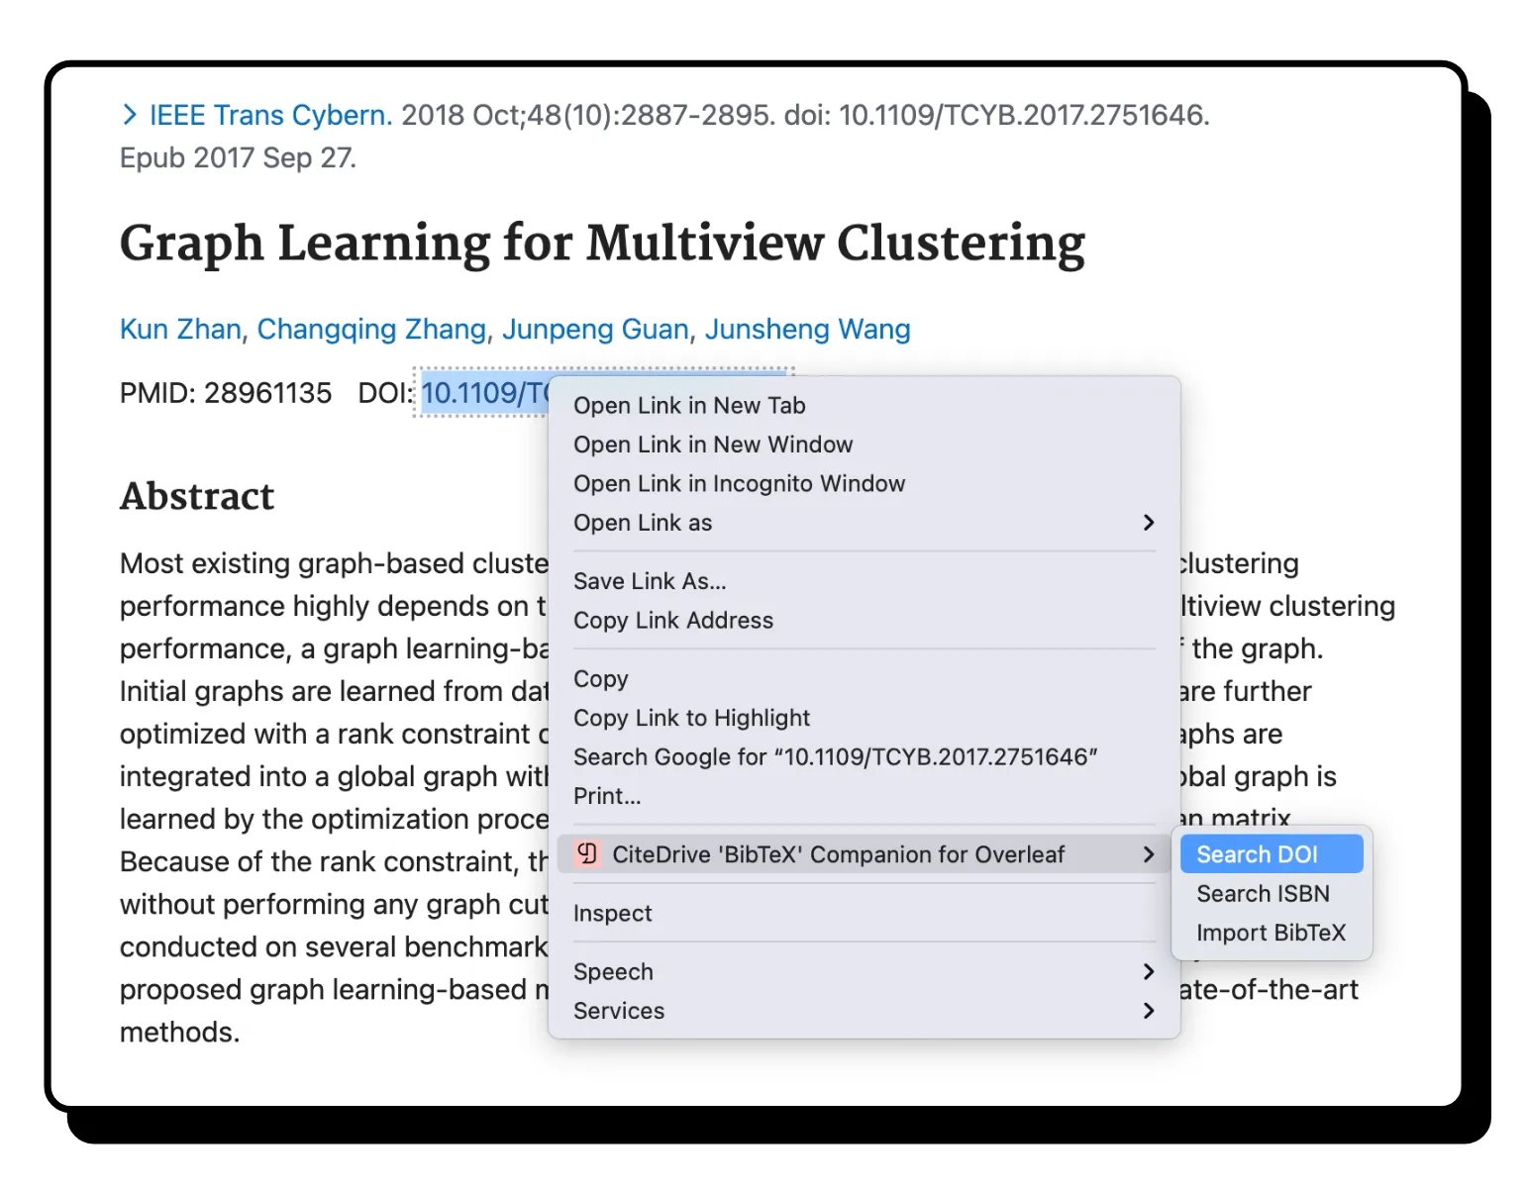Click Save Link As... menu entry
The image size is (1527, 1192).
point(650,581)
